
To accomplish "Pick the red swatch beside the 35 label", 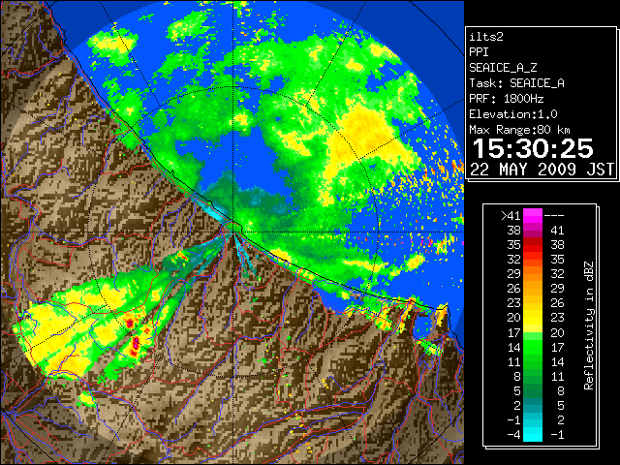I will pyautogui.click(x=533, y=245).
